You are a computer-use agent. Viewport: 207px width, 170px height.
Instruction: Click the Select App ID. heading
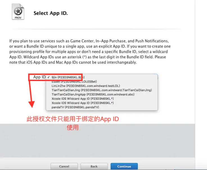(51, 13)
